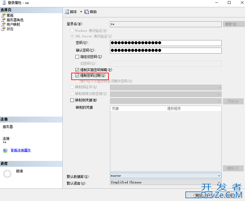Open the 常规 page
The height and width of the screenshot is (201, 245).
point(10,15)
